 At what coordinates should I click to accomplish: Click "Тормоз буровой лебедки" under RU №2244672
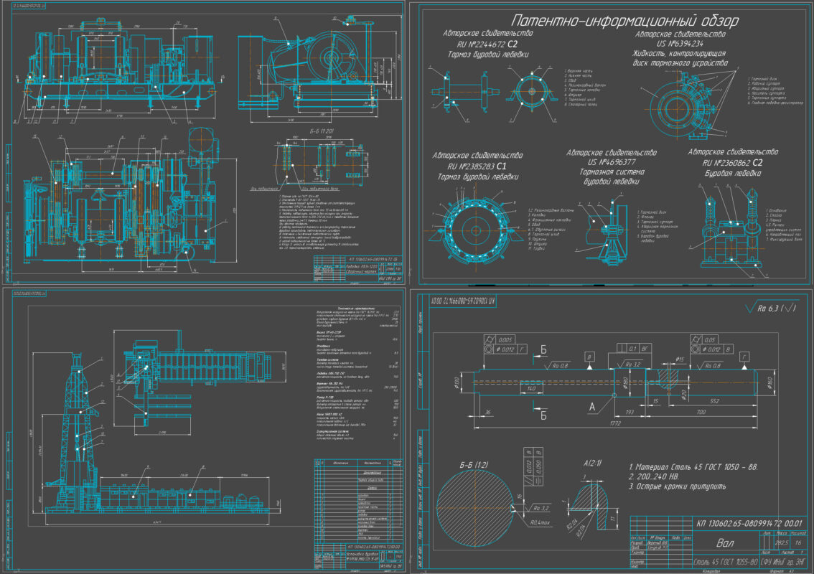tap(488, 55)
